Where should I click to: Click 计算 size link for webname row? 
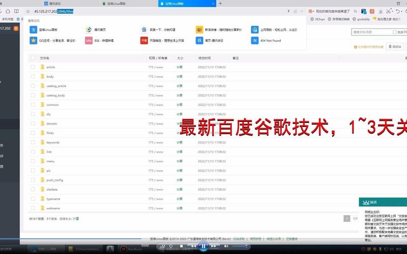pyautogui.click(x=180, y=208)
